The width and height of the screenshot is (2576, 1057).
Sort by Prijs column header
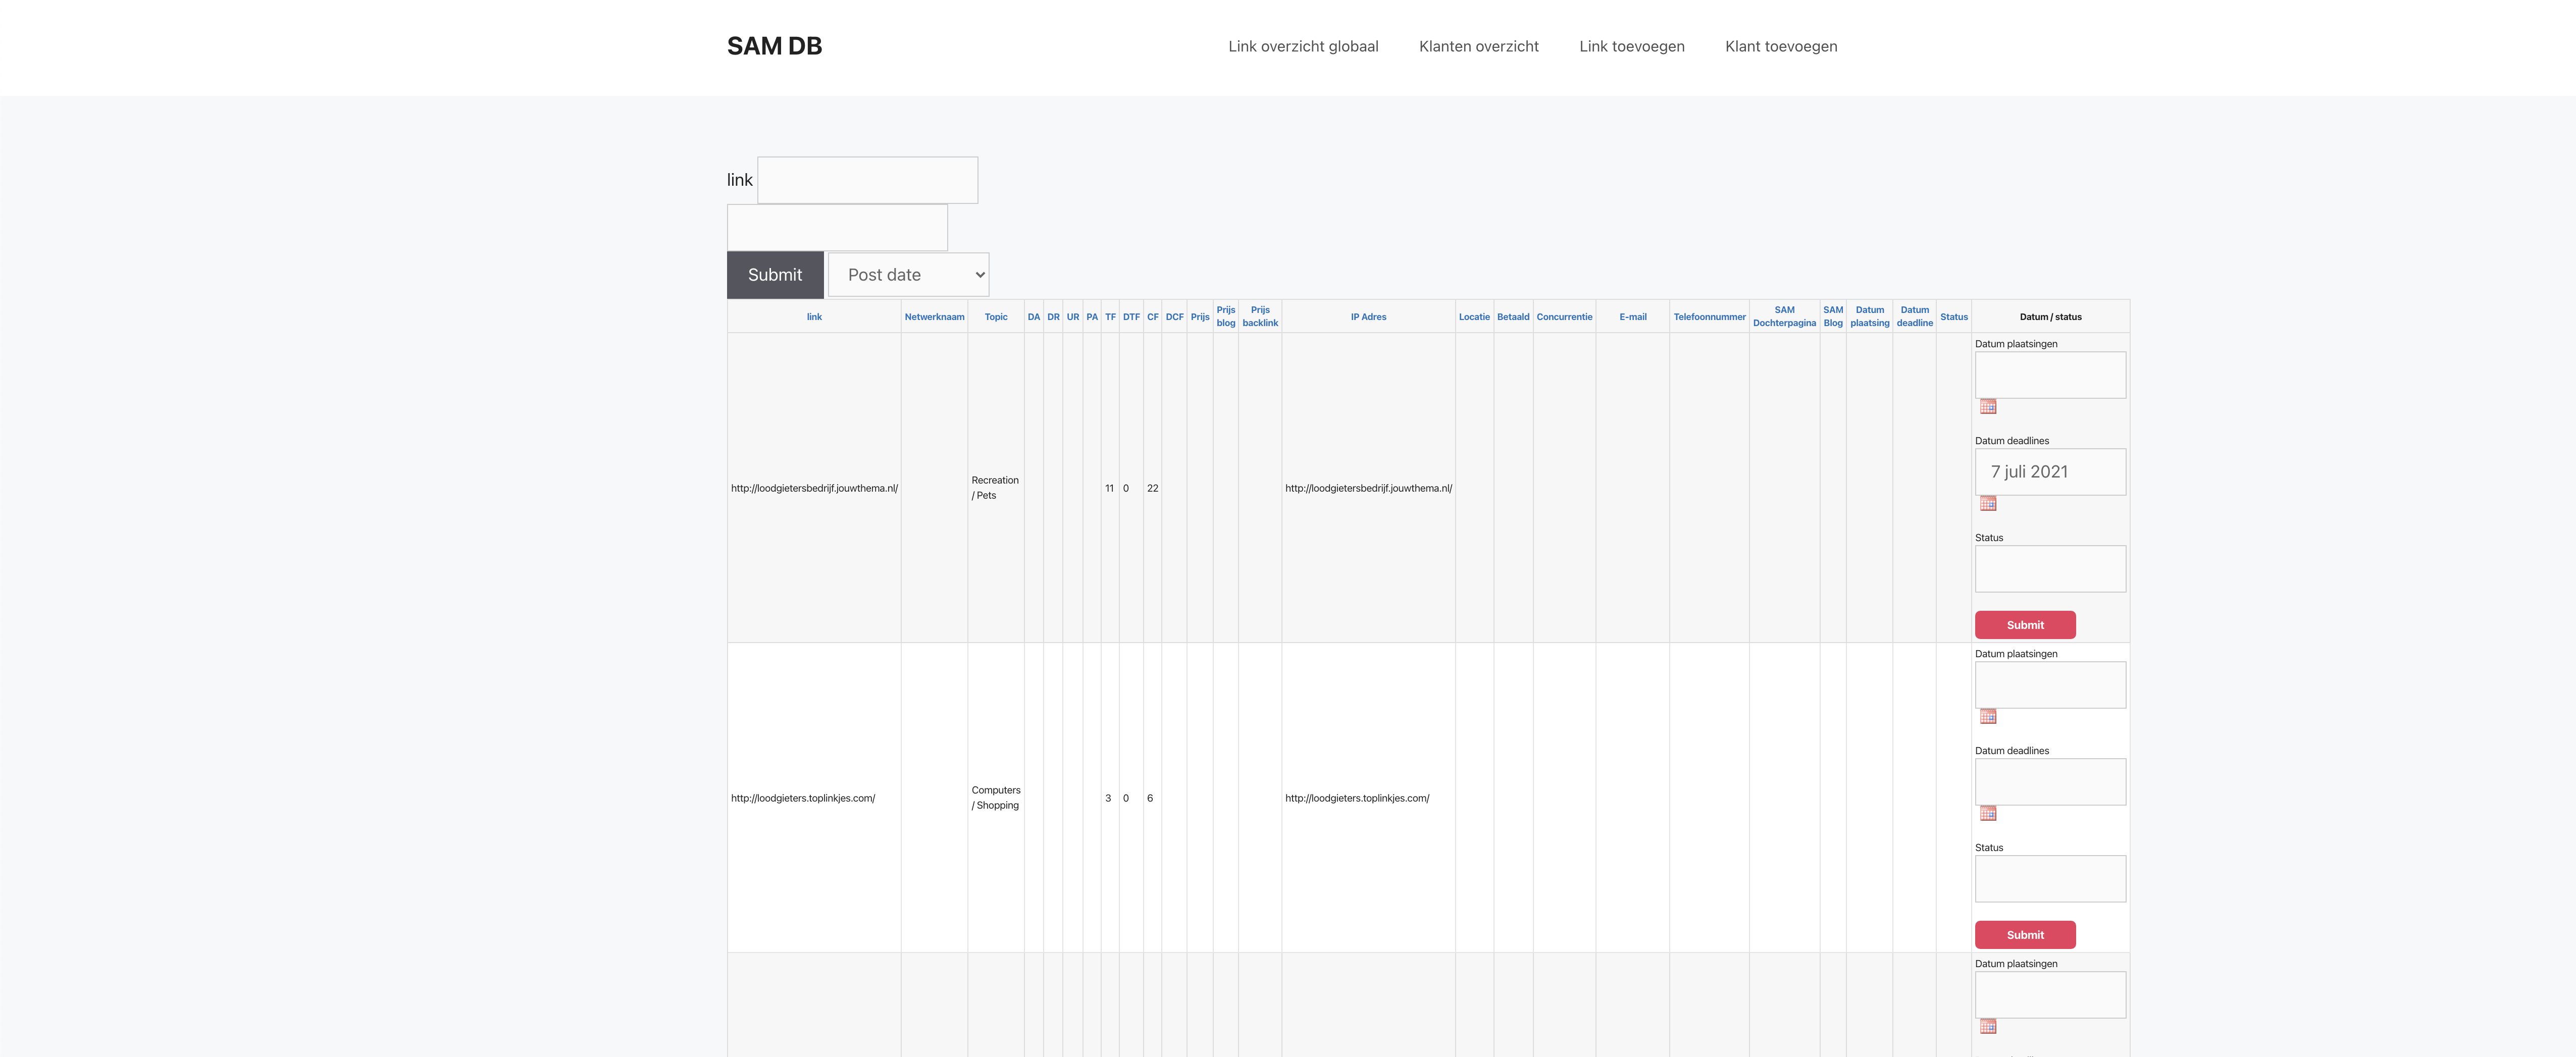coord(1200,317)
